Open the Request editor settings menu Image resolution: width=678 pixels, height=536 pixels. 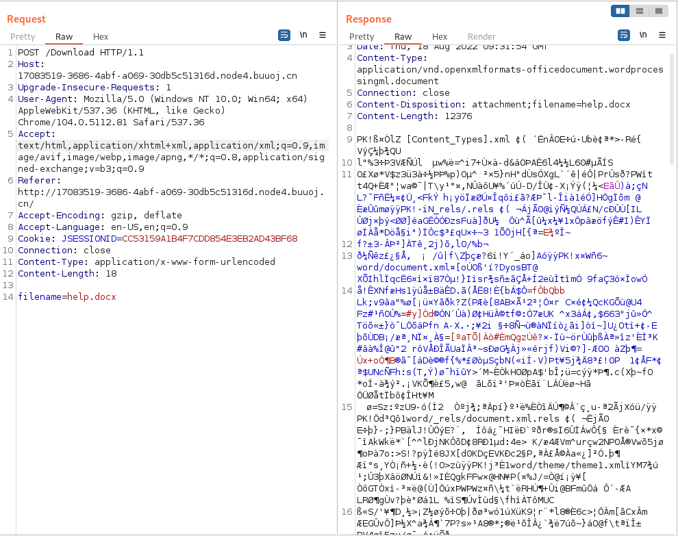(323, 35)
